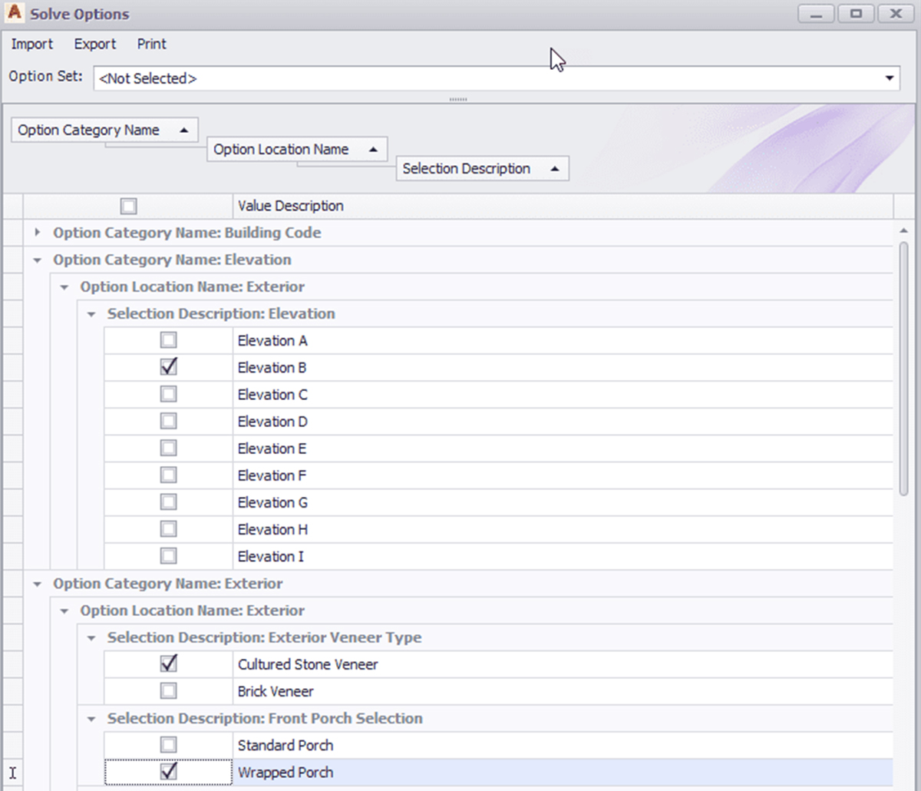Collapse the Front Porch Selection group
Viewport: 921px width, 791px height.
(91, 719)
